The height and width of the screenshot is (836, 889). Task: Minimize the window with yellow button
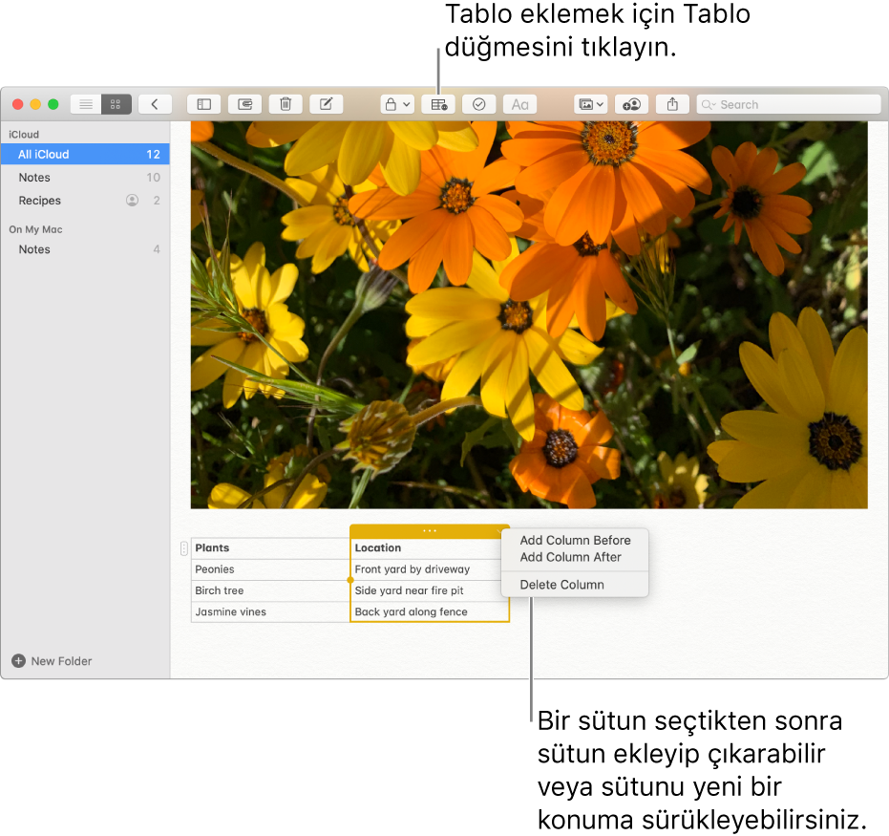(x=35, y=104)
